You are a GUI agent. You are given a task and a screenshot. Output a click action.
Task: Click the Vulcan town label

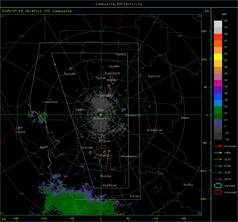(x=135, y=196)
